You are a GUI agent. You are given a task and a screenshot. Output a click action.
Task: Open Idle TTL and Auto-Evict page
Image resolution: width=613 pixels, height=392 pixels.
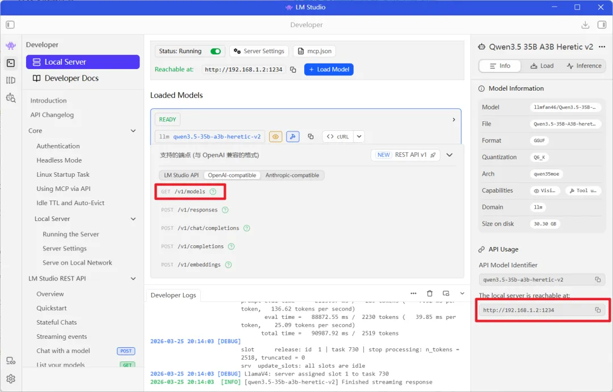pyautogui.click(x=70, y=203)
